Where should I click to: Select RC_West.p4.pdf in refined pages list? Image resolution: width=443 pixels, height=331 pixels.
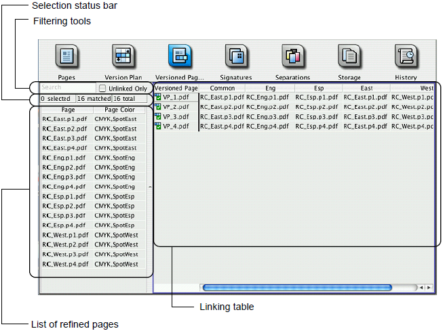pyautogui.click(x=64, y=265)
